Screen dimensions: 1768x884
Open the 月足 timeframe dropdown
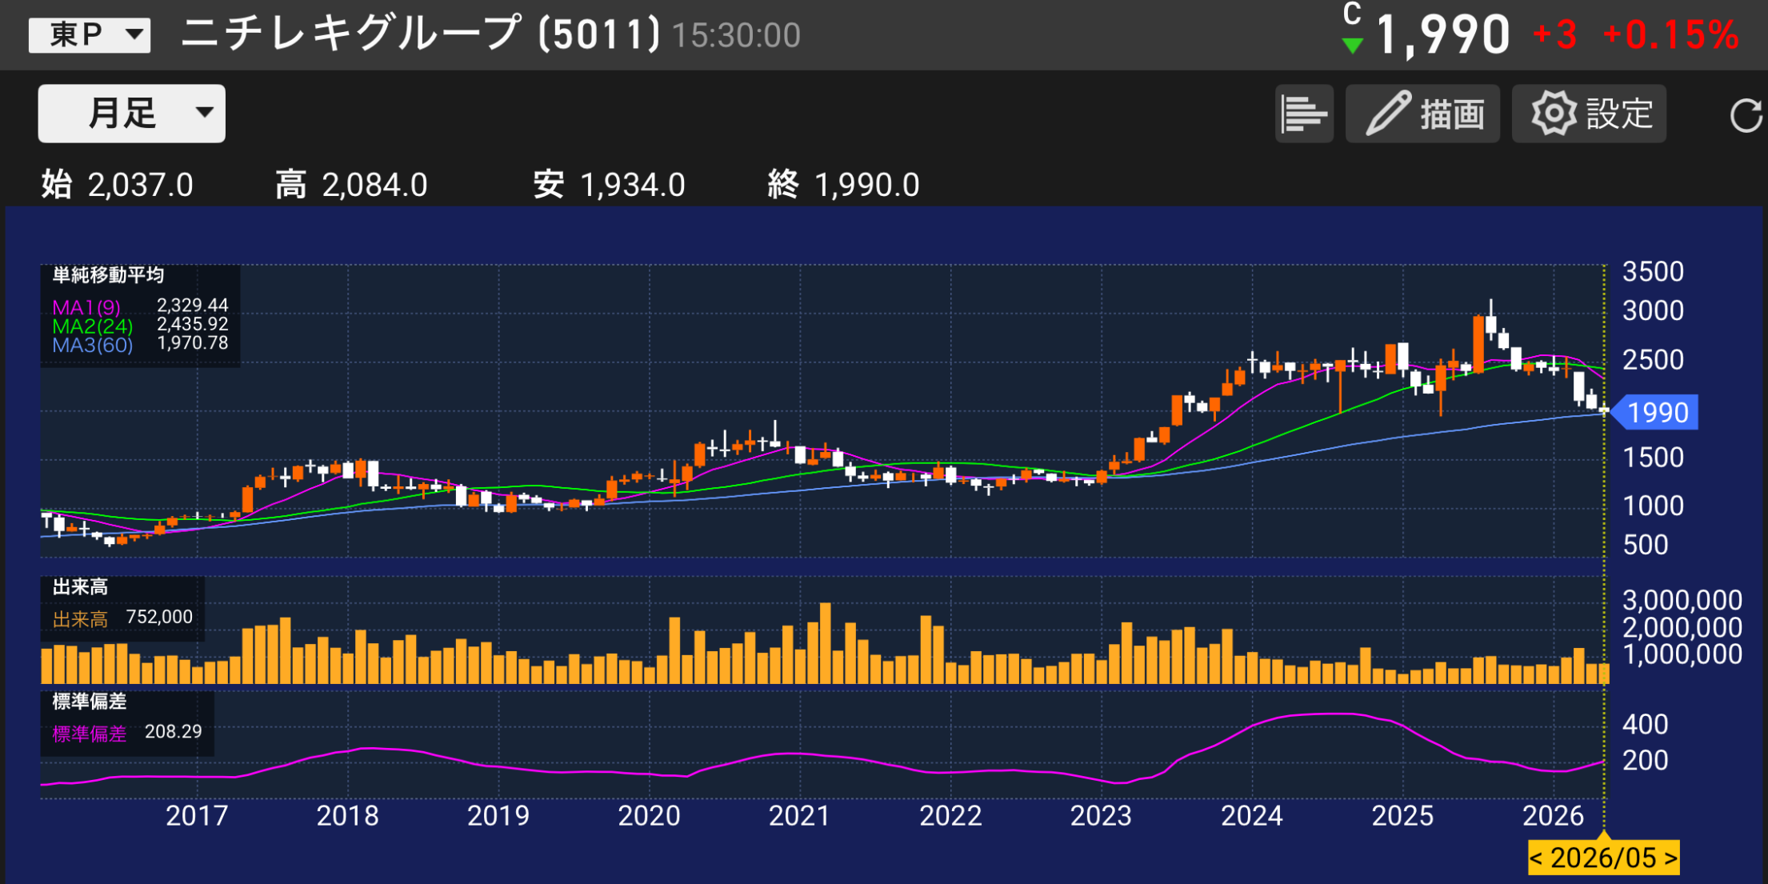tap(132, 114)
